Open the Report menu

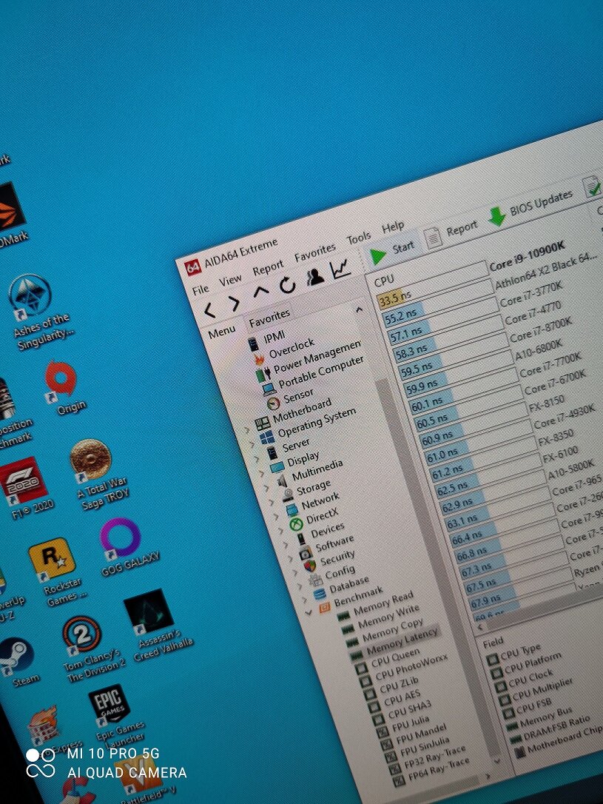pos(267,268)
